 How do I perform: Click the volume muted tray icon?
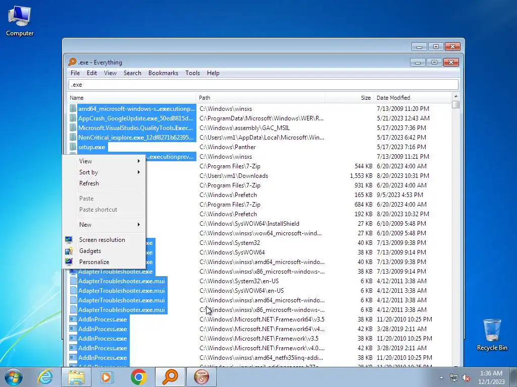[466, 378]
